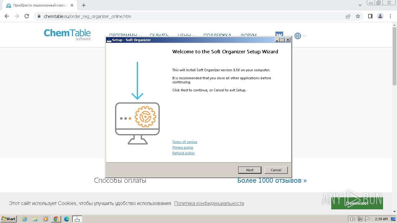Open the Более 1000 отзывов link
The width and height of the screenshot is (397, 223).
272,180
